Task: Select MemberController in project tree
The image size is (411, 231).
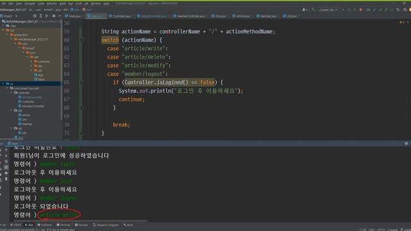Action: [x=31, y=106]
